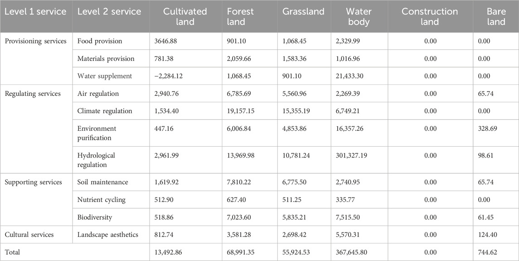Select the Water supplement cell
This screenshot has width=519, height=261.
105,76
